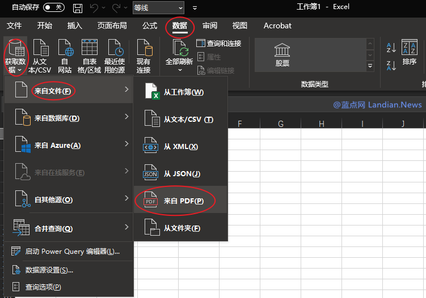426x298 pixels.
Task: Open 合并查询(Q) submenu
Action: pos(69,227)
